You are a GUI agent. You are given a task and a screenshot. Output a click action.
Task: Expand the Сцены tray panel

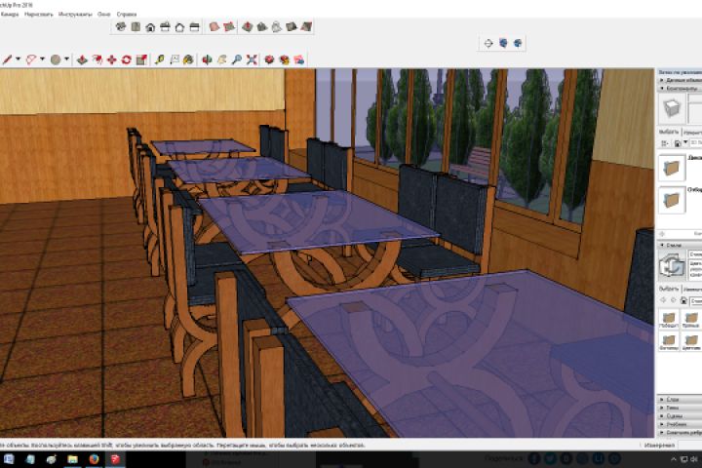pyautogui.click(x=680, y=416)
